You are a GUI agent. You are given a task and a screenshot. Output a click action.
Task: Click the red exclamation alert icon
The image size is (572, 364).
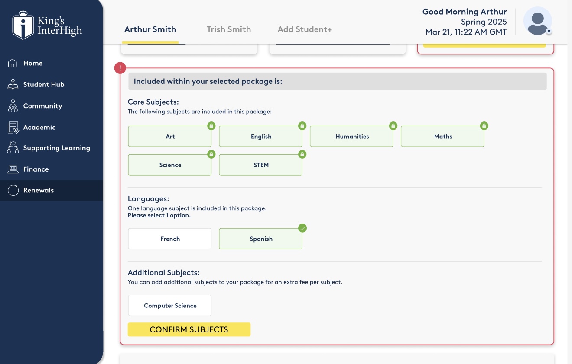click(120, 68)
